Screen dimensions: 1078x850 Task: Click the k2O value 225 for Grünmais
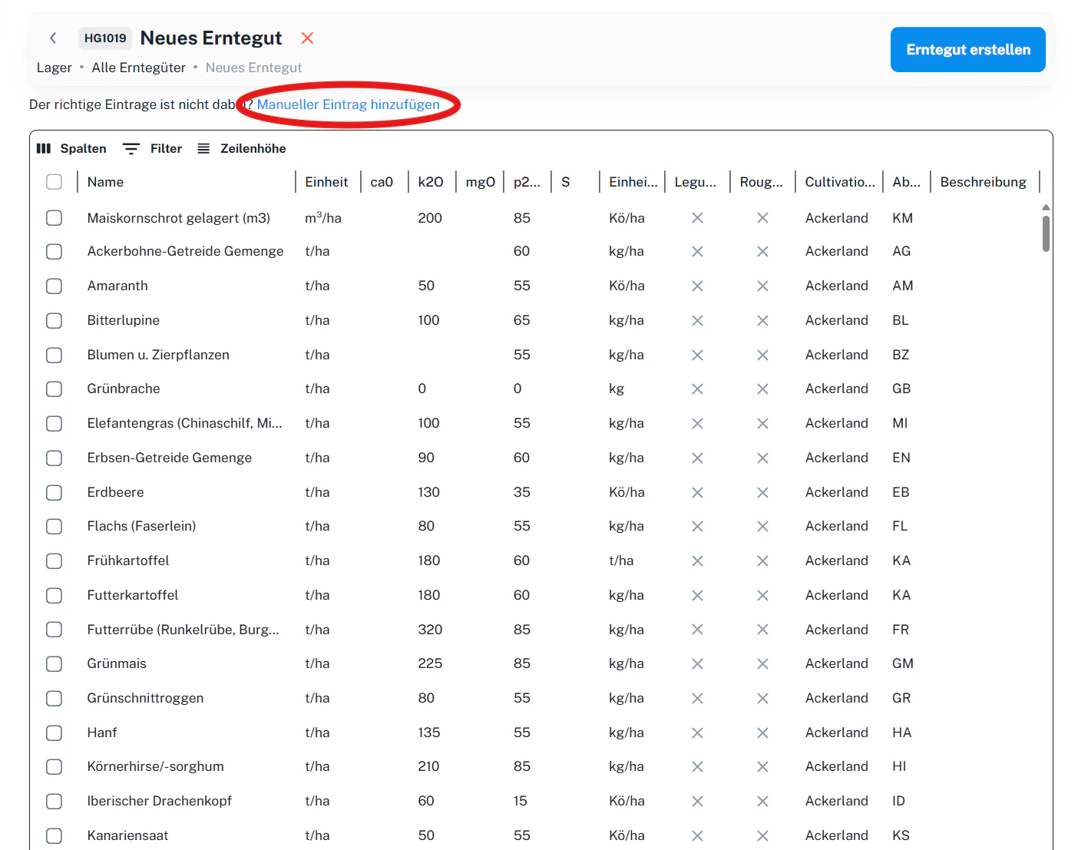pos(430,663)
